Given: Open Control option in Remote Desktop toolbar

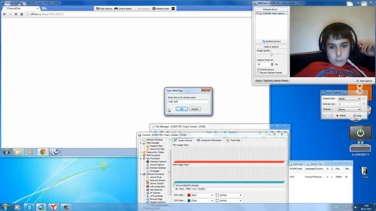Looking at the screenshot, I should point(123,8).
